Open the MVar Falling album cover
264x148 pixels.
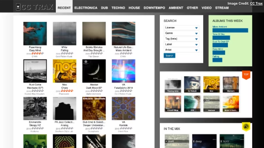pos(64,34)
